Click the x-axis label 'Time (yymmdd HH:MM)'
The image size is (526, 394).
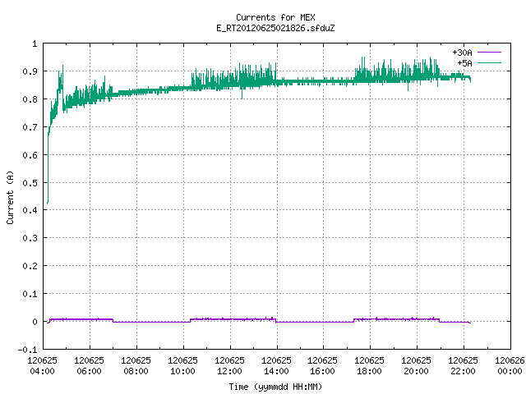coord(275,387)
